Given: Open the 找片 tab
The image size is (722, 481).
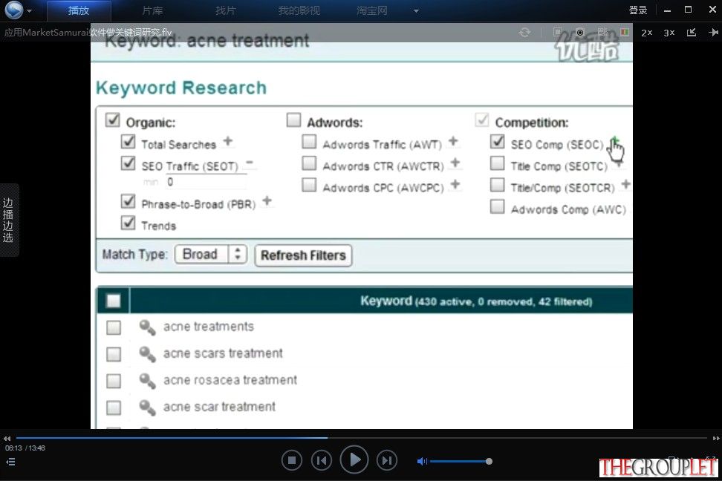Looking at the screenshot, I should coord(226,10).
